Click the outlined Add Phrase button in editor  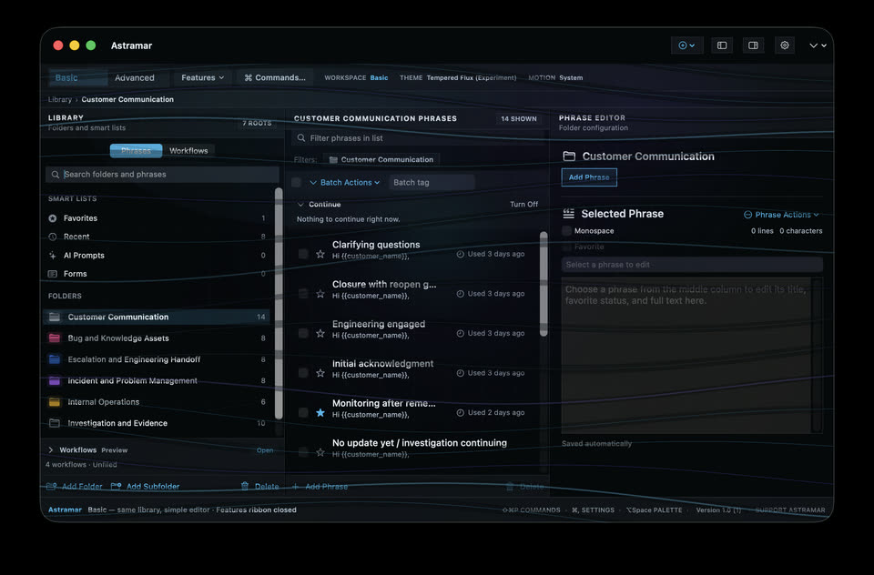pyautogui.click(x=589, y=177)
